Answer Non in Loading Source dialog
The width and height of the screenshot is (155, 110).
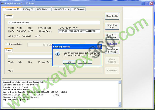click(85, 62)
